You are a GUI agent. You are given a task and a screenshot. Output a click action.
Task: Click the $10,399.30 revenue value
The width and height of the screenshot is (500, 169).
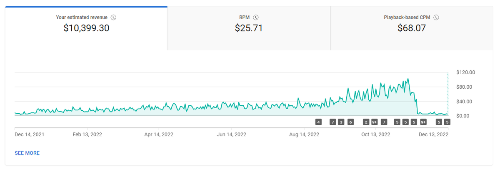[x=86, y=28]
